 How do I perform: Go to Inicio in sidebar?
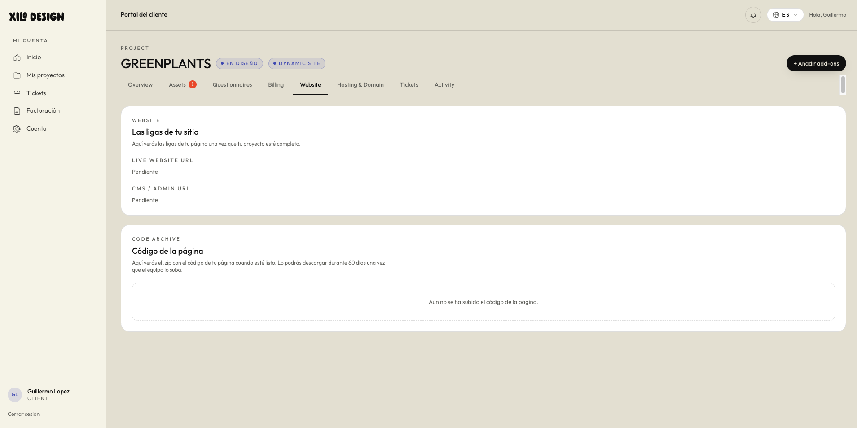click(x=34, y=57)
